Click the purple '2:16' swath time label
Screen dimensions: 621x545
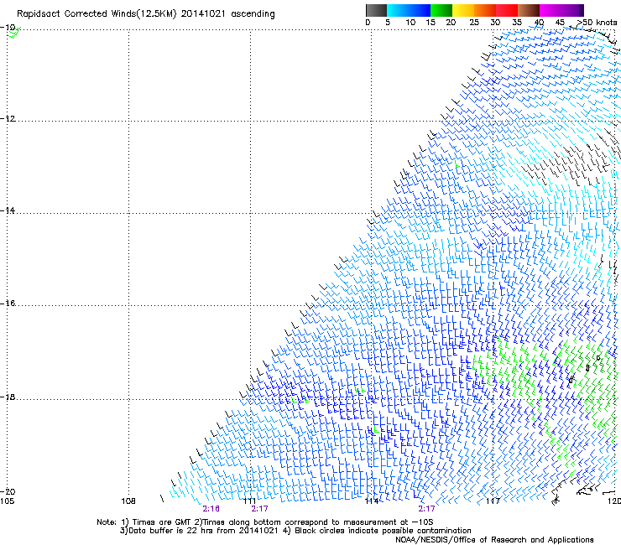[211, 509]
